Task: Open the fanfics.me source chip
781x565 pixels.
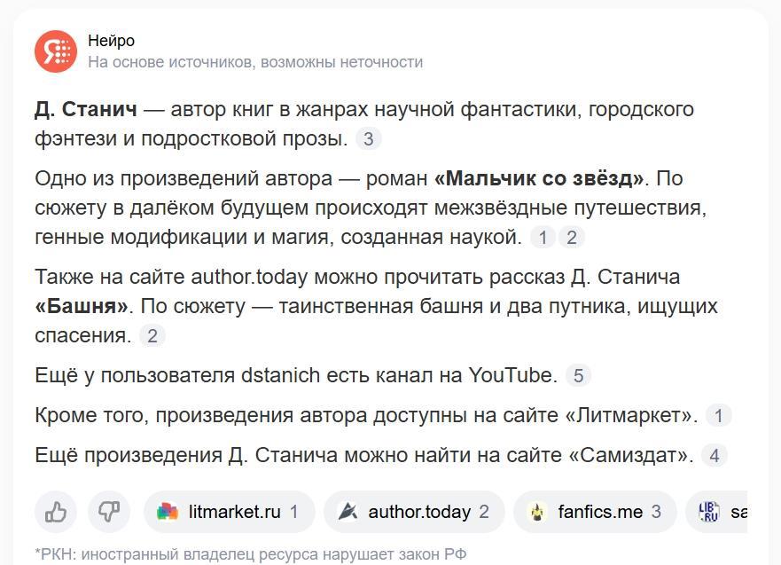Action: [x=595, y=512]
